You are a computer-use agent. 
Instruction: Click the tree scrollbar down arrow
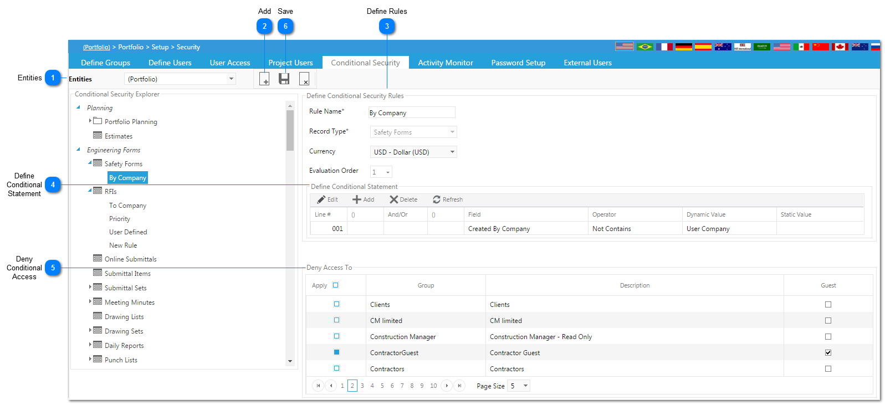pyautogui.click(x=290, y=361)
